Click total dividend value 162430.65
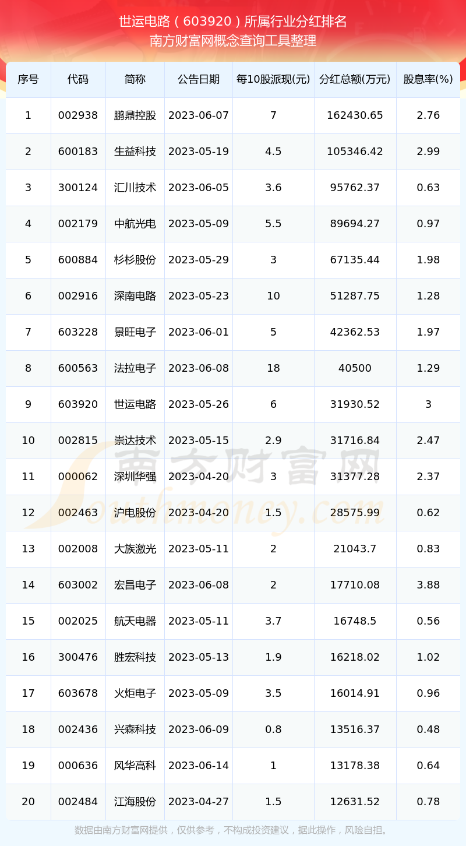This screenshot has height=846, width=466. (355, 115)
